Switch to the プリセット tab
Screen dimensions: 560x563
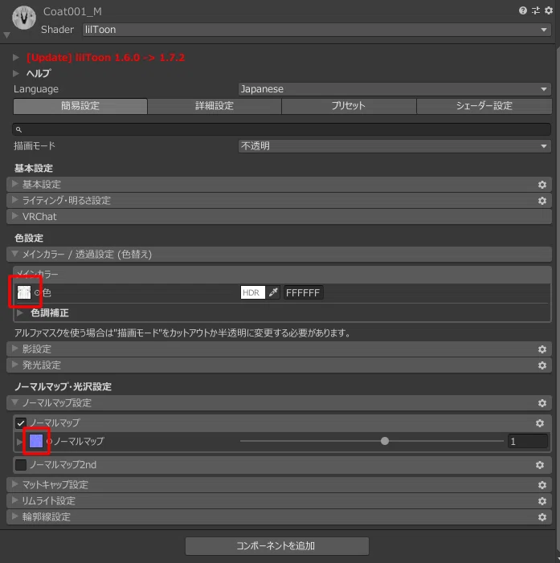click(349, 106)
